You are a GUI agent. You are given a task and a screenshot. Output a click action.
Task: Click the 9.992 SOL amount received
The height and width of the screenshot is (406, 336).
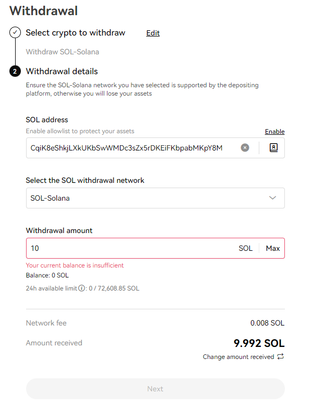(x=259, y=343)
